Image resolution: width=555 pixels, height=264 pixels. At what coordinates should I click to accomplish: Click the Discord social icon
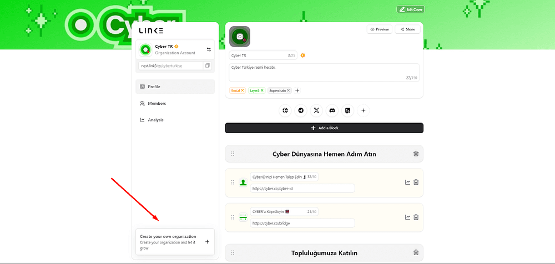click(332, 111)
